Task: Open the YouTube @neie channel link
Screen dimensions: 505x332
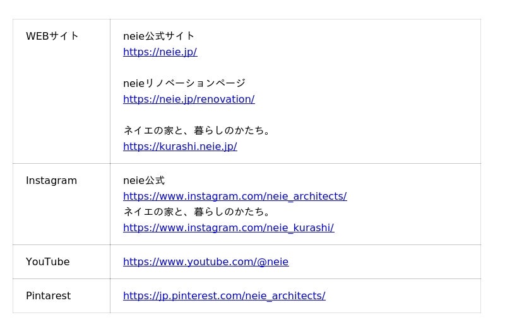Action: click(x=206, y=261)
